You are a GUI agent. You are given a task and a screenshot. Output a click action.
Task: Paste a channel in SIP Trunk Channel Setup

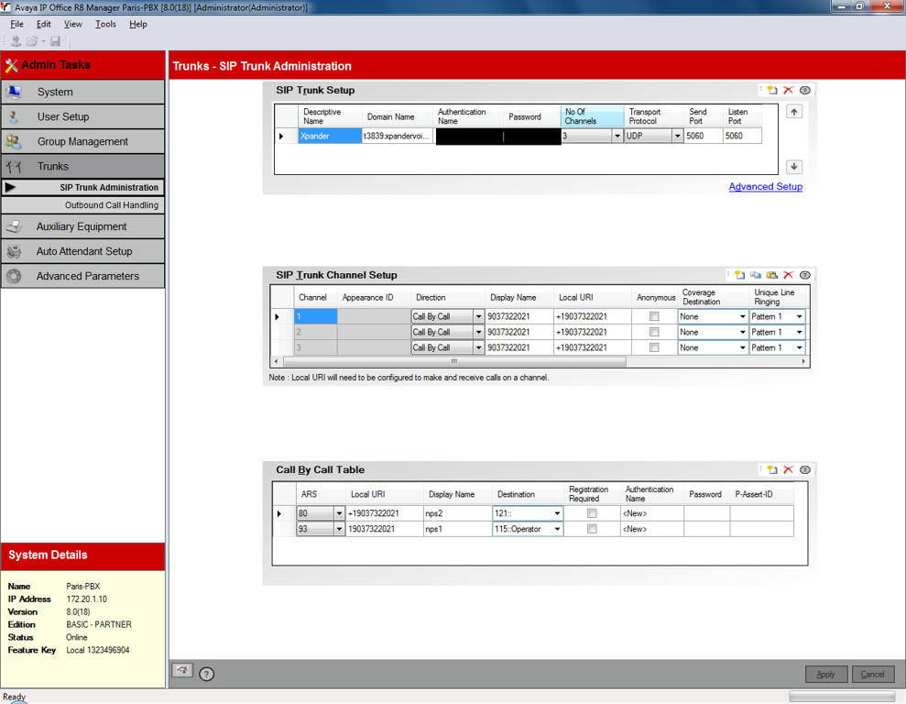click(772, 275)
